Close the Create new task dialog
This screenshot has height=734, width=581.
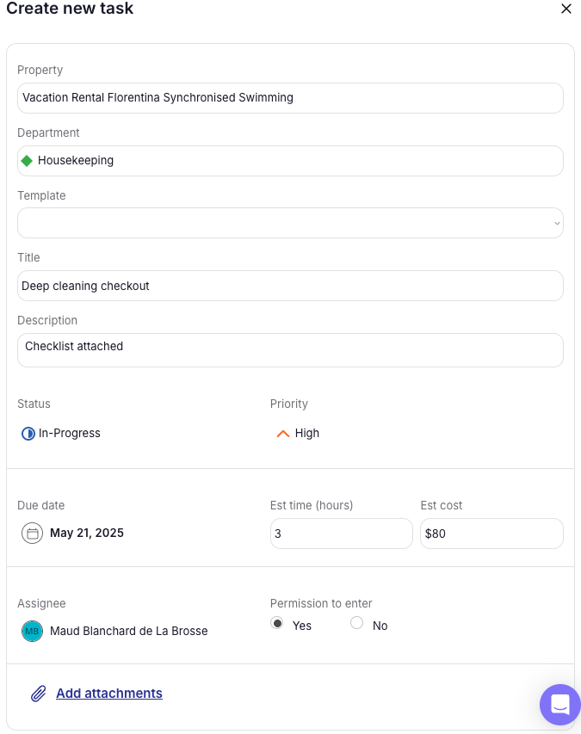(x=566, y=9)
